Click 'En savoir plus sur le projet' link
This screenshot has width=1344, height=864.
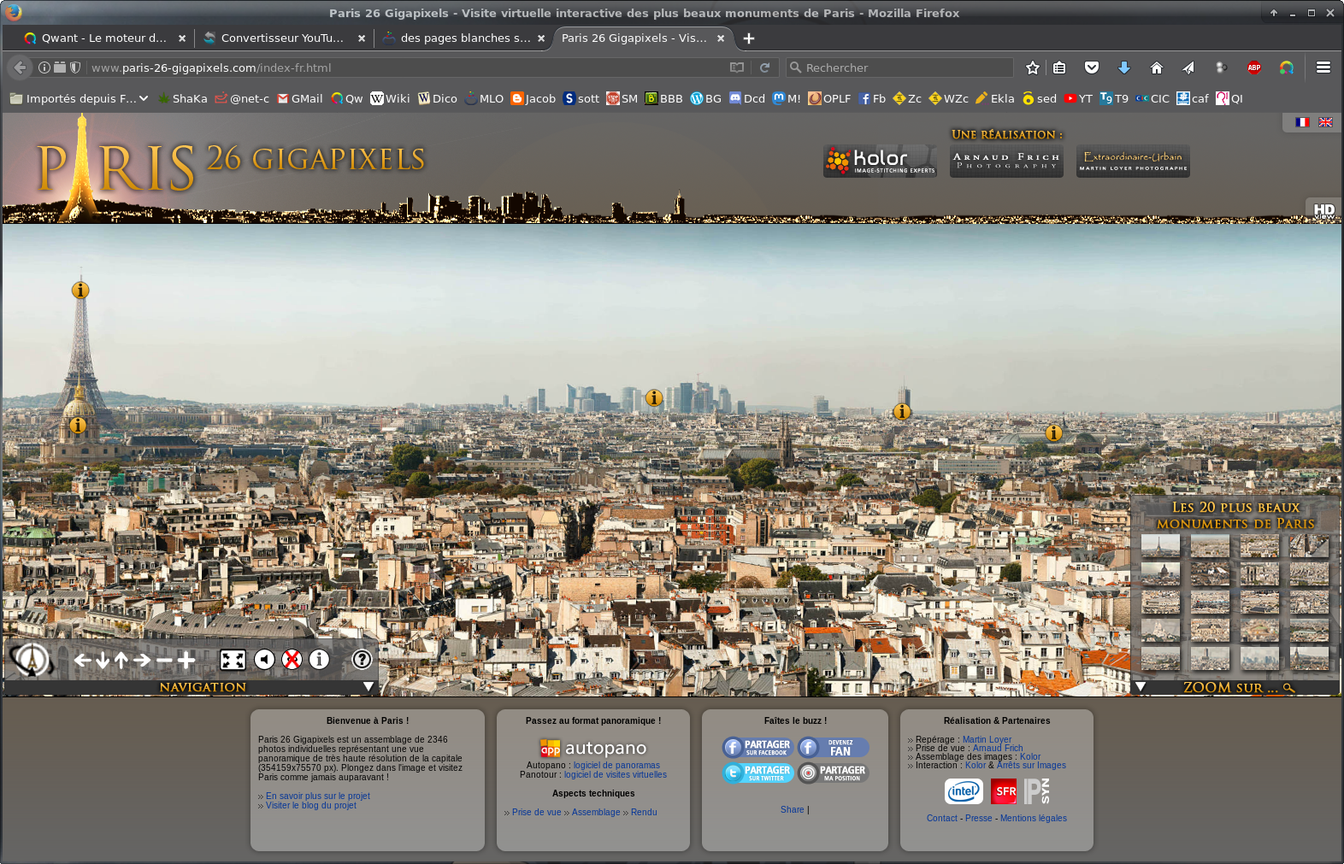coord(318,796)
